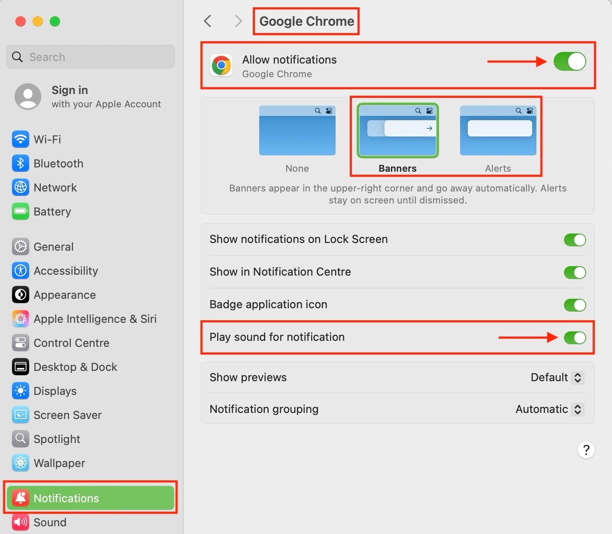This screenshot has width=612, height=534.
Task: Open the Control Centre icon
Action: point(20,343)
